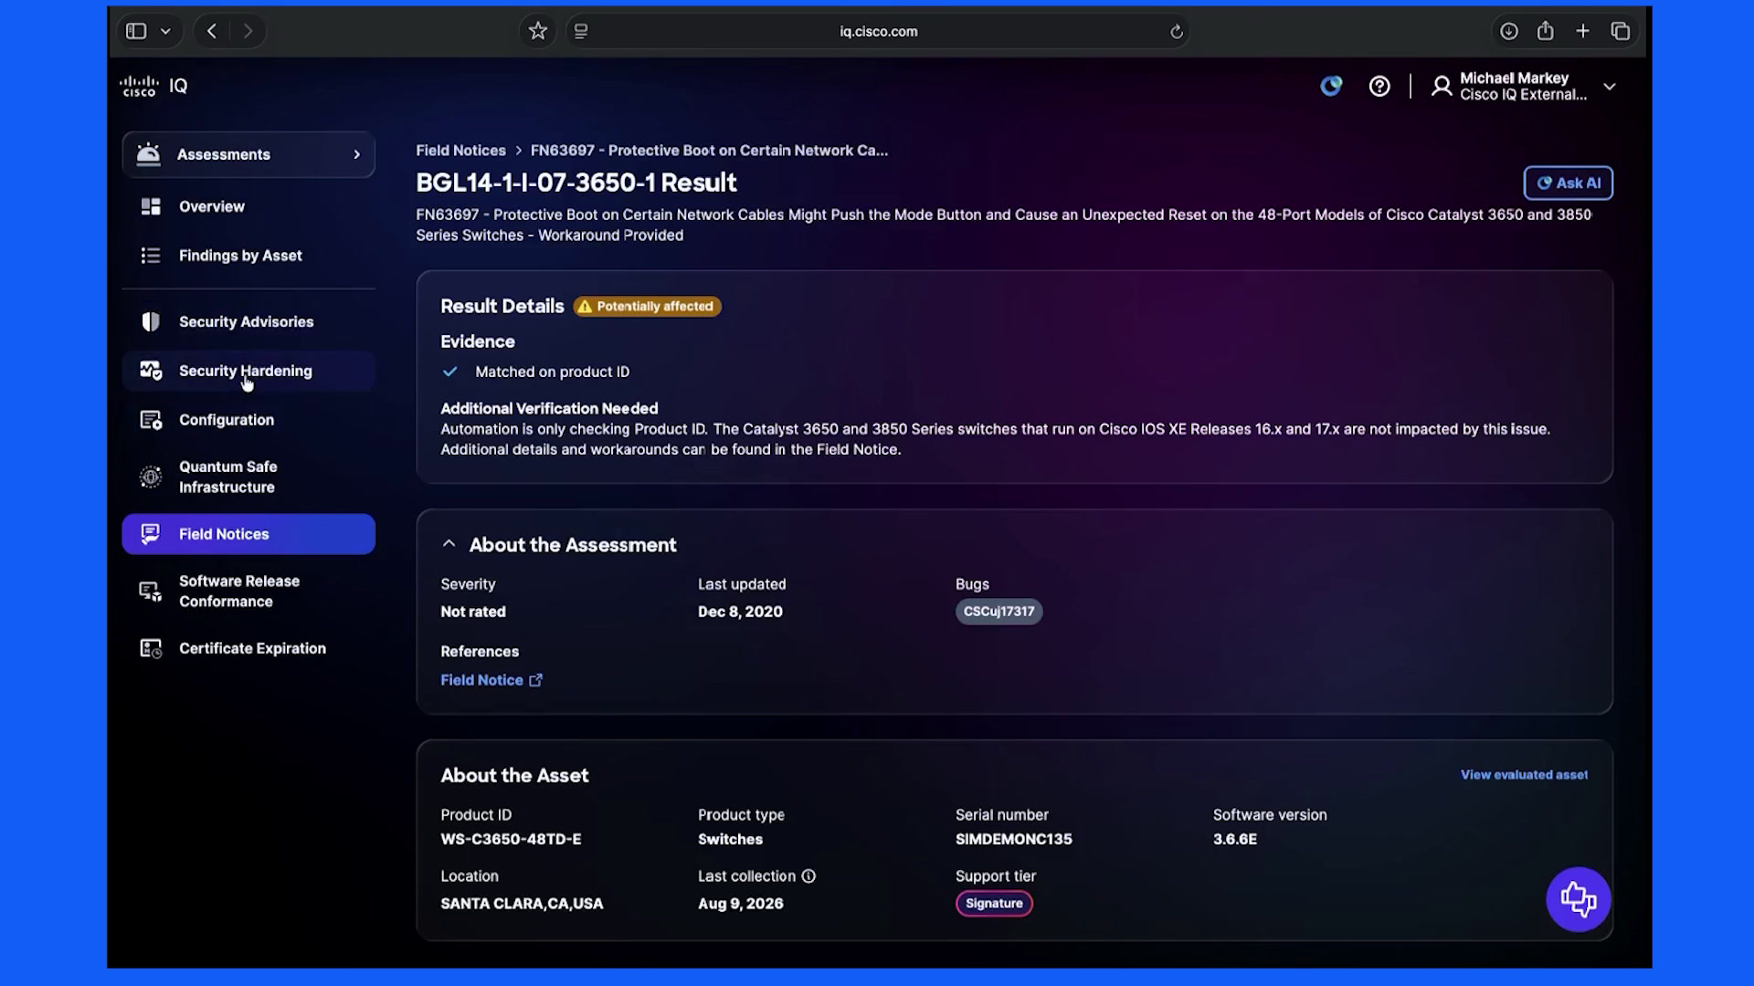Viewport: 1754px width, 986px height.
Task: Toggle the browser sidebar icon
Action: click(136, 31)
